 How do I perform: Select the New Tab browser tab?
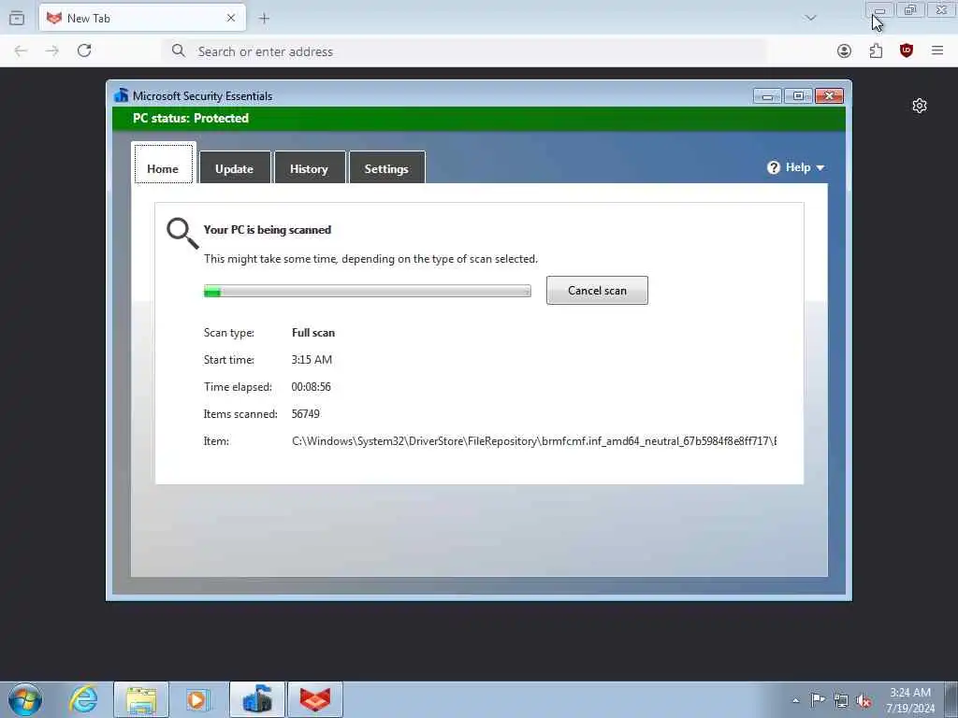pos(142,18)
